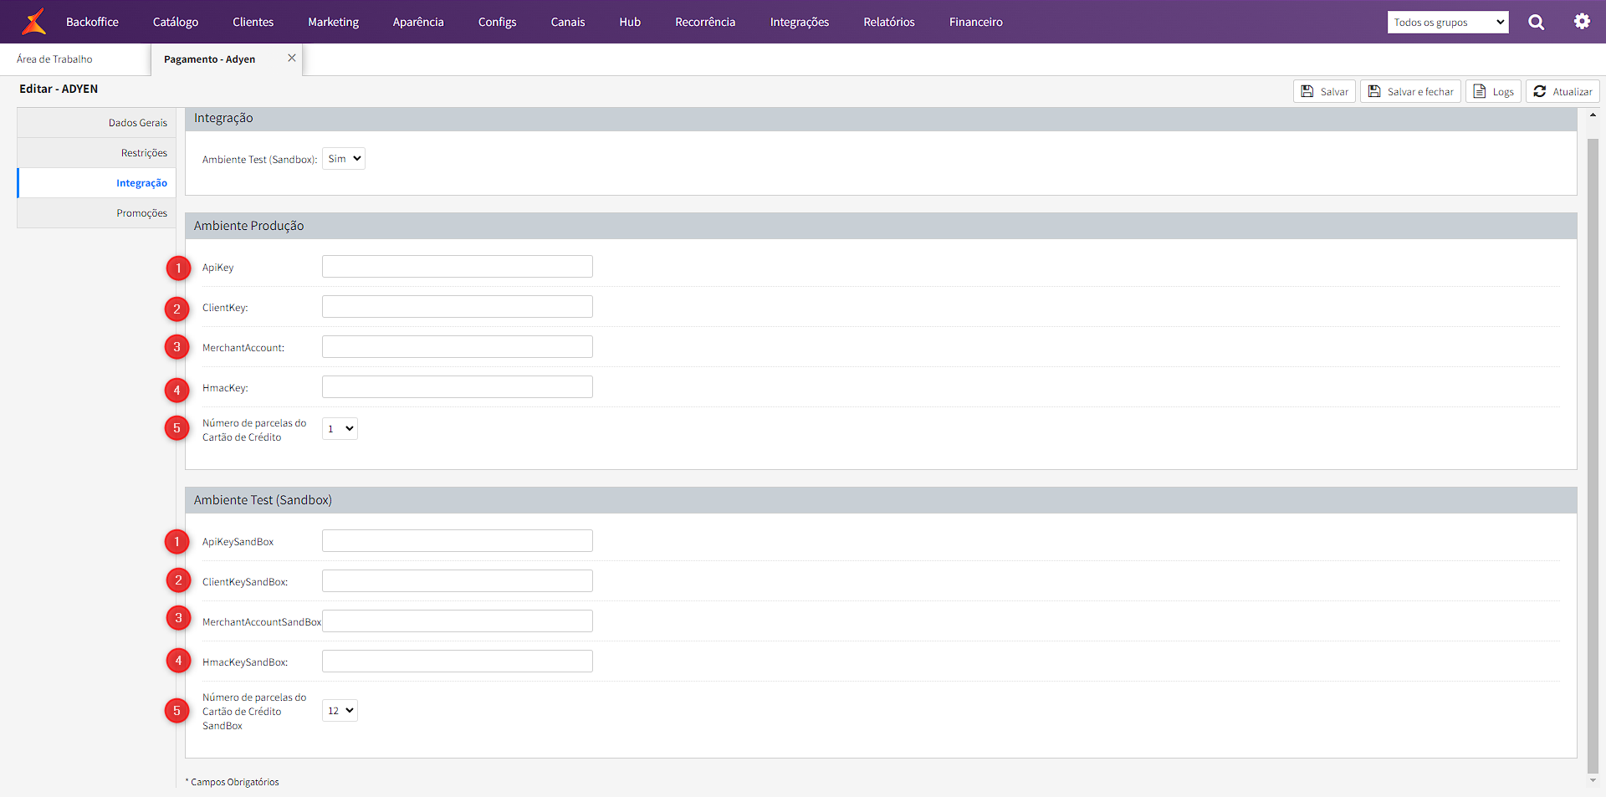Open the Financeiro menu
The image size is (1606, 797).
(x=976, y=22)
